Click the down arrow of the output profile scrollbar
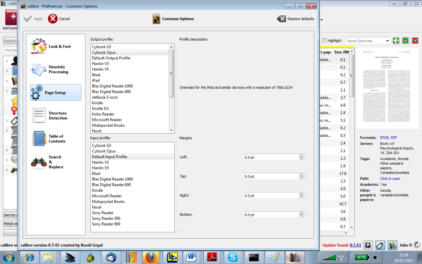Viewport: 422px width, 264px height. [171, 130]
